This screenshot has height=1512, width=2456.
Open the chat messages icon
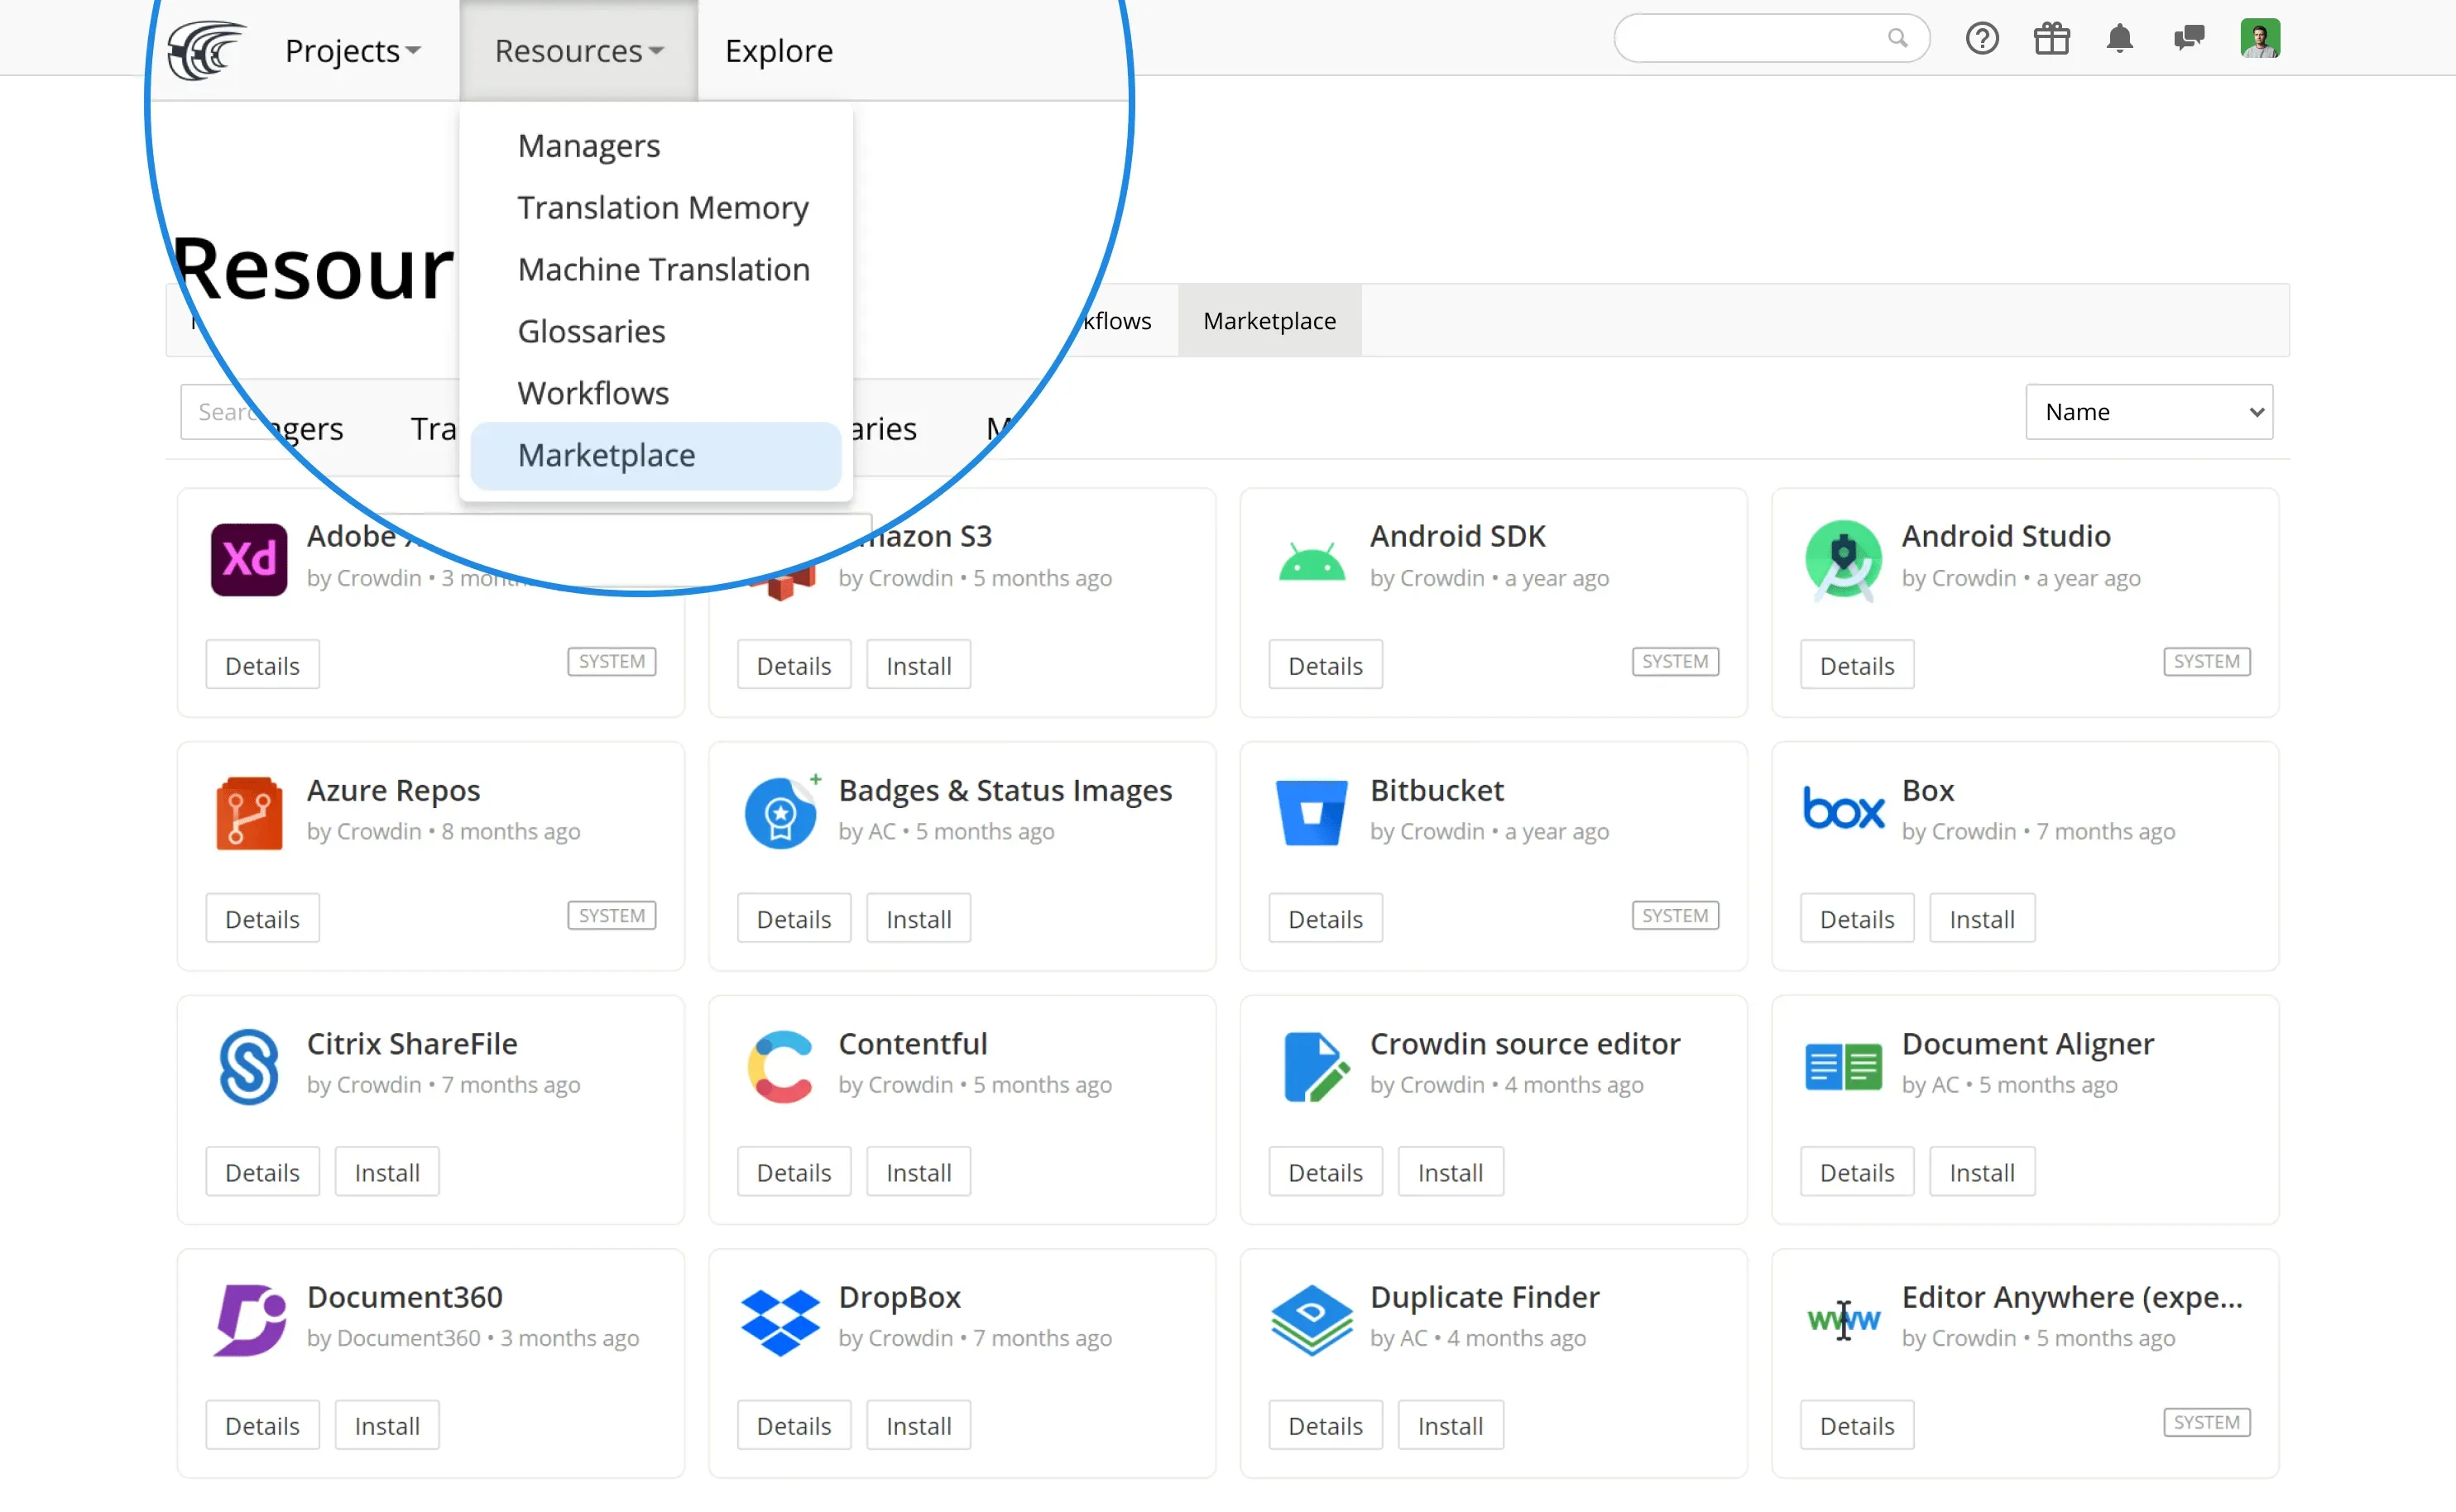click(x=2189, y=38)
